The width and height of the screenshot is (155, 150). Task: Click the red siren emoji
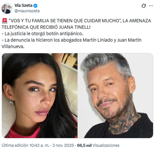[5, 21]
